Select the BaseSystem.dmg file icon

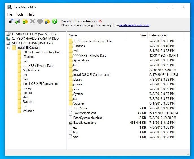point(71,123)
